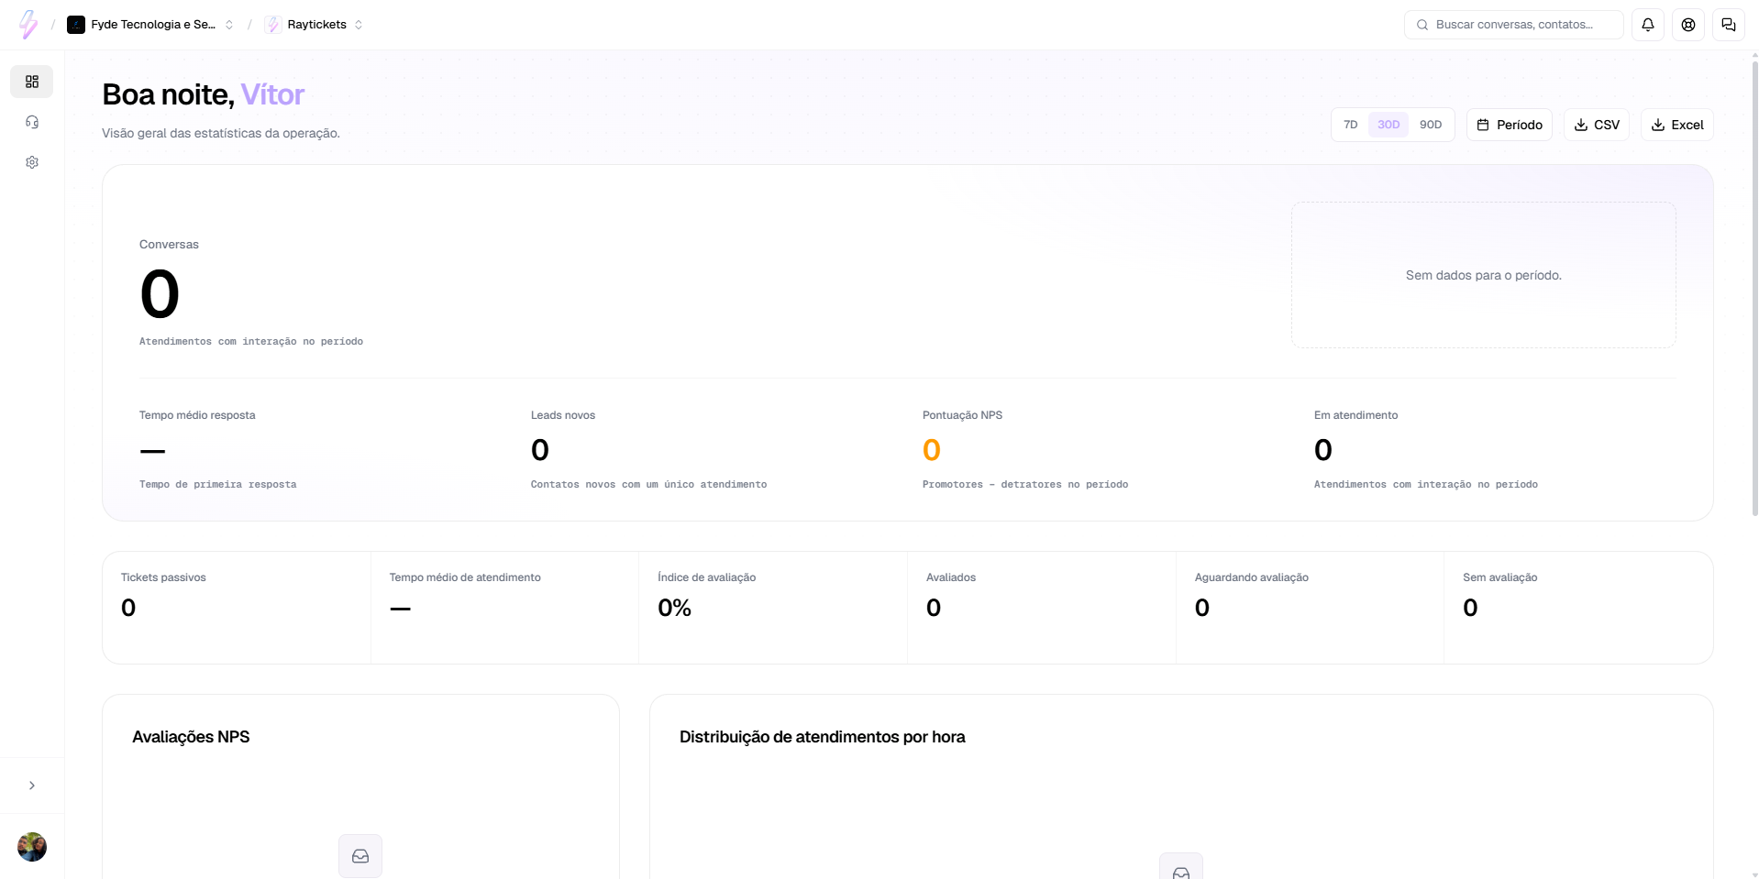Click the Fyde Tecnologia black square icon
This screenshot has width=1759, height=879.
(76, 25)
